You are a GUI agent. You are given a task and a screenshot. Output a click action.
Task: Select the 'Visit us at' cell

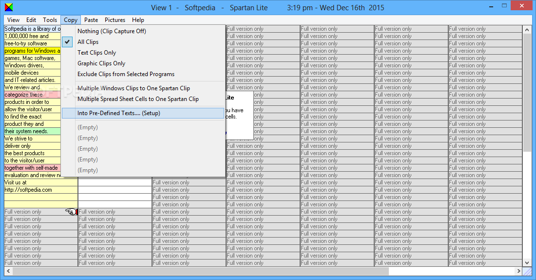pyautogui.click(x=41, y=182)
